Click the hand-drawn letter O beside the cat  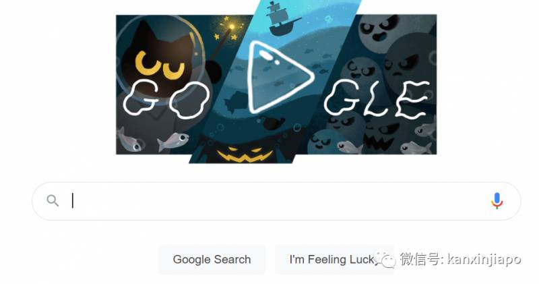point(189,101)
